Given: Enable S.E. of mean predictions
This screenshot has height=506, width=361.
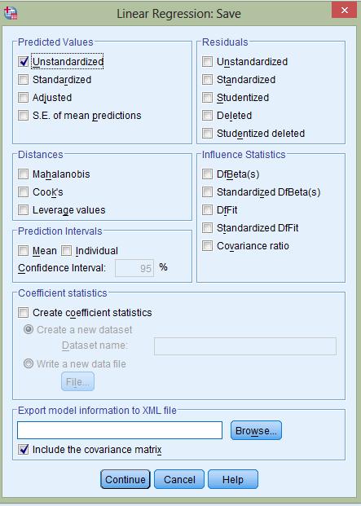Looking at the screenshot, I should pos(24,116).
